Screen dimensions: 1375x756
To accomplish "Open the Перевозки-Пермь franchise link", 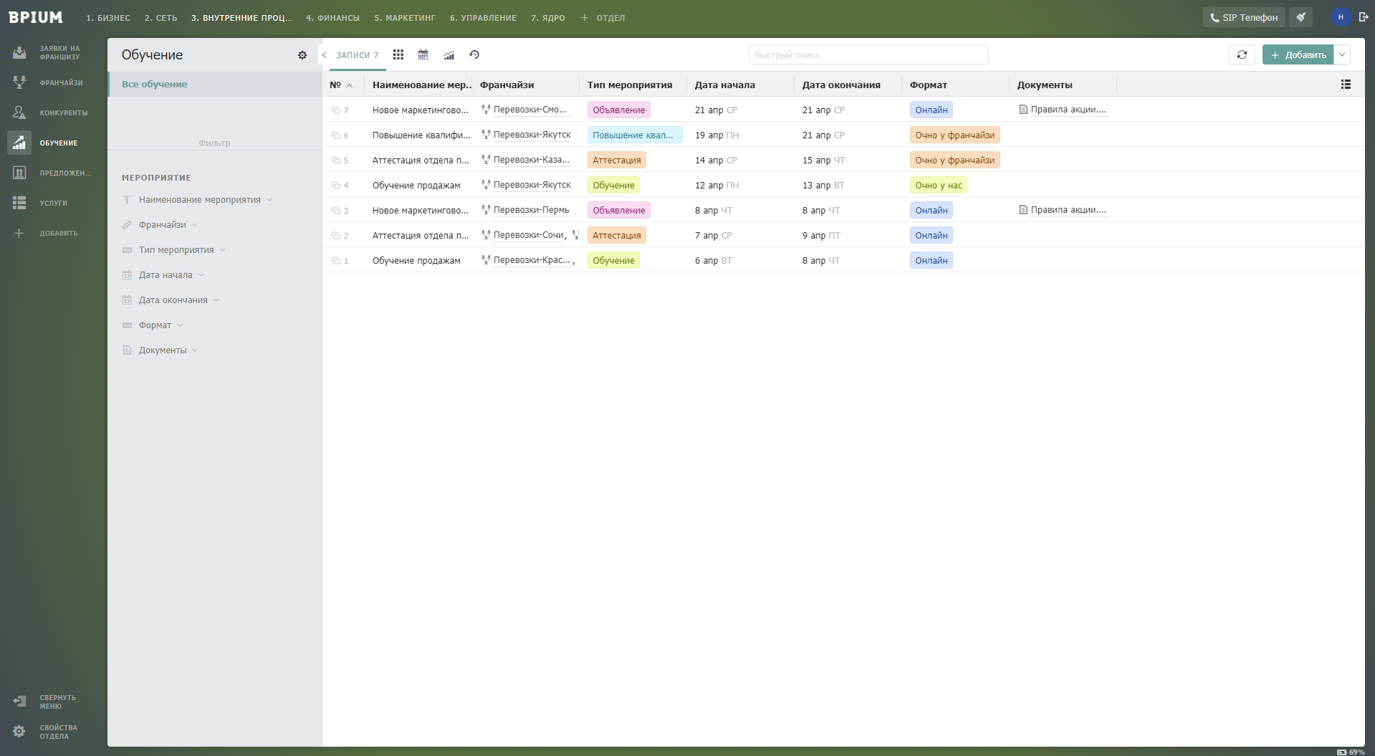I will pos(531,210).
